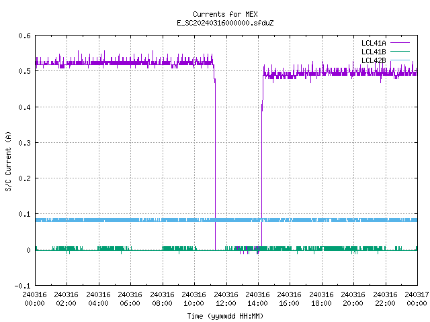Click the x-axis tick 240316 18:00
Screen dimensions: 430x322
point(321,299)
